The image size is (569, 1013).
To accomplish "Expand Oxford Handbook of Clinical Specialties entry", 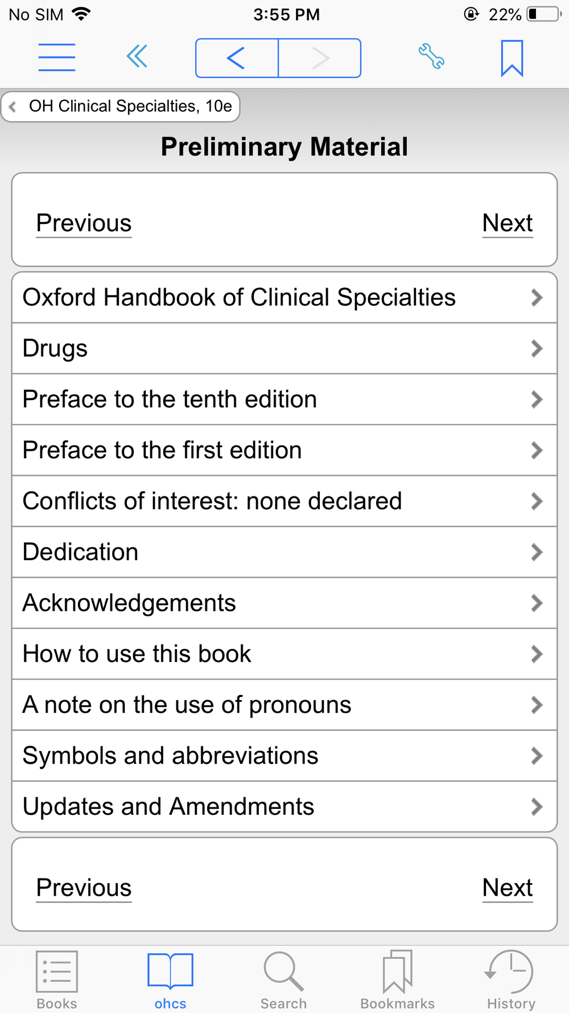I will [x=284, y=297].
